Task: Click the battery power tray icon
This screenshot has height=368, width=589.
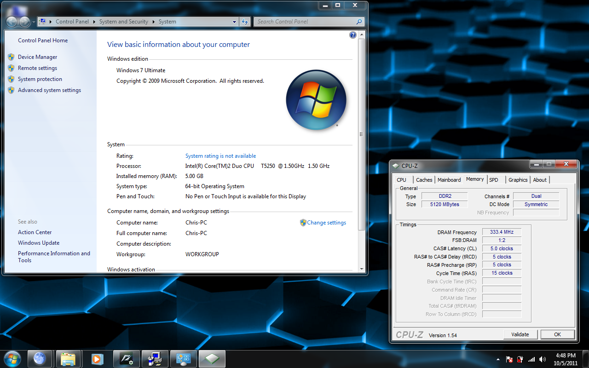Action: (x=520, y=359)
